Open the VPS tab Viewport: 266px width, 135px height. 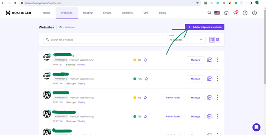pos(146,13)
